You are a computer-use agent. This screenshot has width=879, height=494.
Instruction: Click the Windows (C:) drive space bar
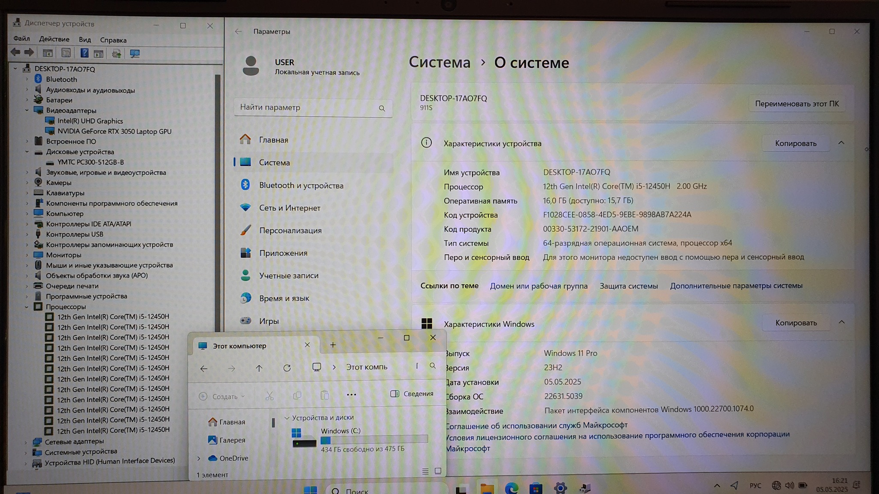click(x=374, y=440)
